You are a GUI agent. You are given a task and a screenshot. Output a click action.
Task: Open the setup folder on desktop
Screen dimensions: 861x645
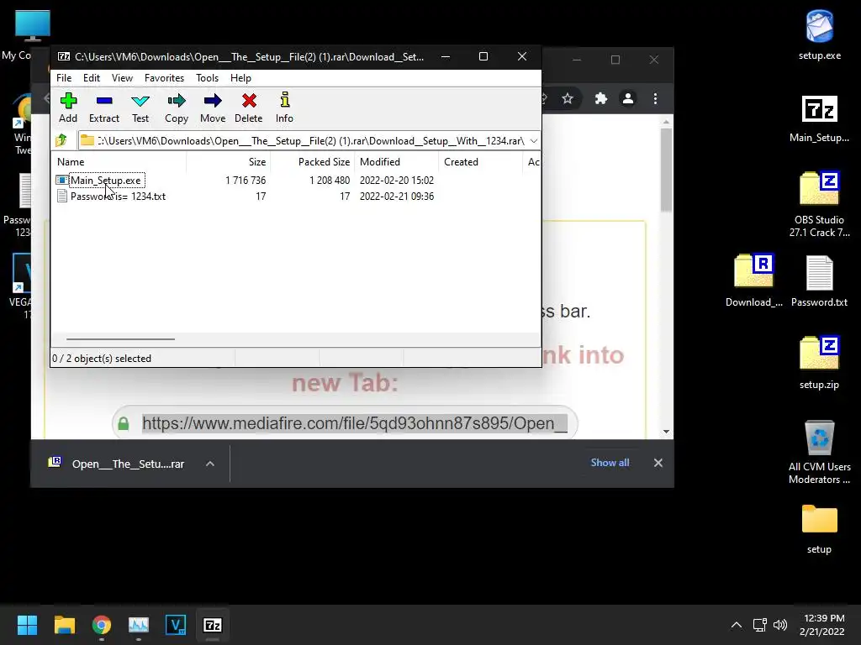(x=819, y=529)
